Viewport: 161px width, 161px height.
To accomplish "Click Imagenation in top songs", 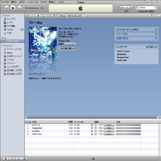I will 123,57.
